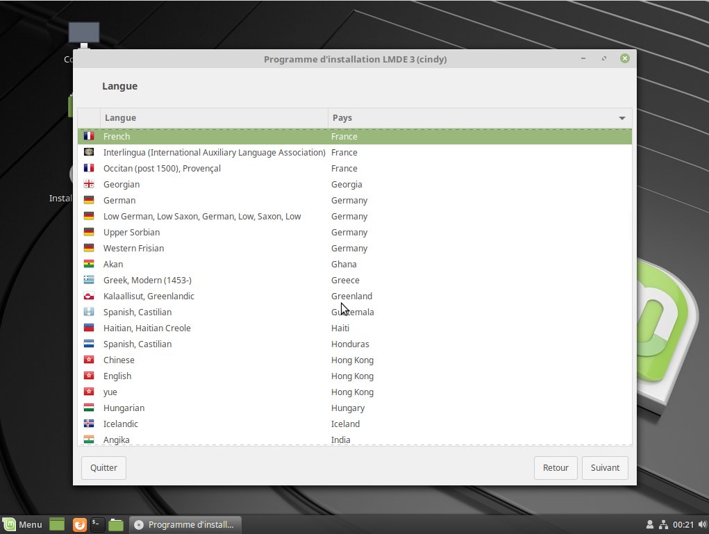Image resolution: width=709 pixels, height=534 pixels.
Task: Click the Greek flag icon in the list
Action: coord(89,280)
